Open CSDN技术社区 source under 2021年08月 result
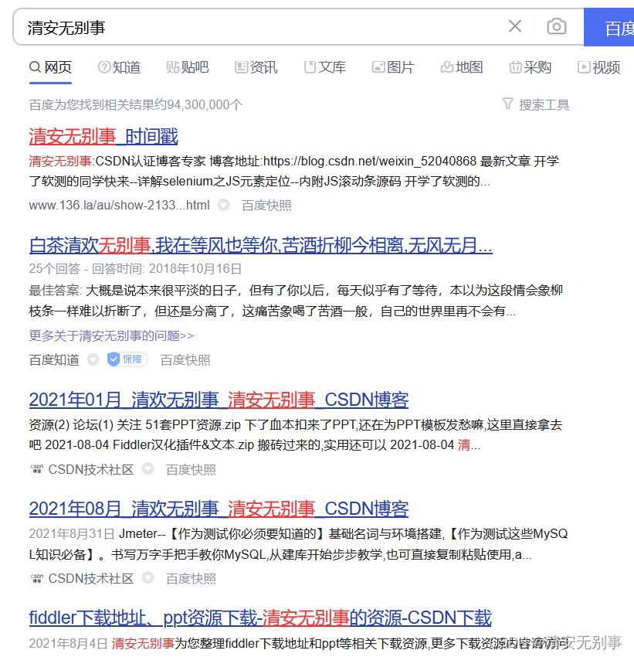 coord(91,579)
